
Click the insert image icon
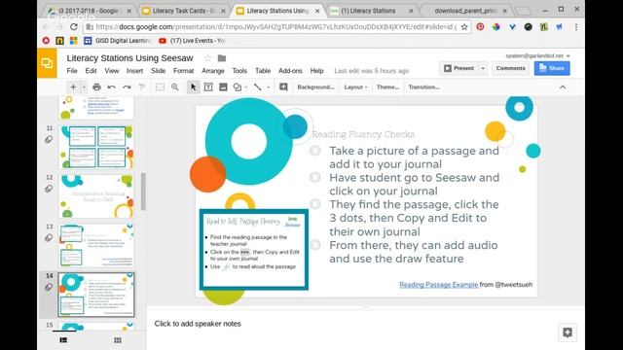pyautogui.click(x=223, y=87)
